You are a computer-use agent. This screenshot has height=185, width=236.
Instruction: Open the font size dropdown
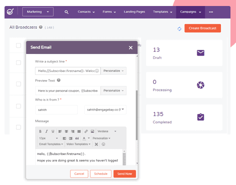[x=48, y=138]
